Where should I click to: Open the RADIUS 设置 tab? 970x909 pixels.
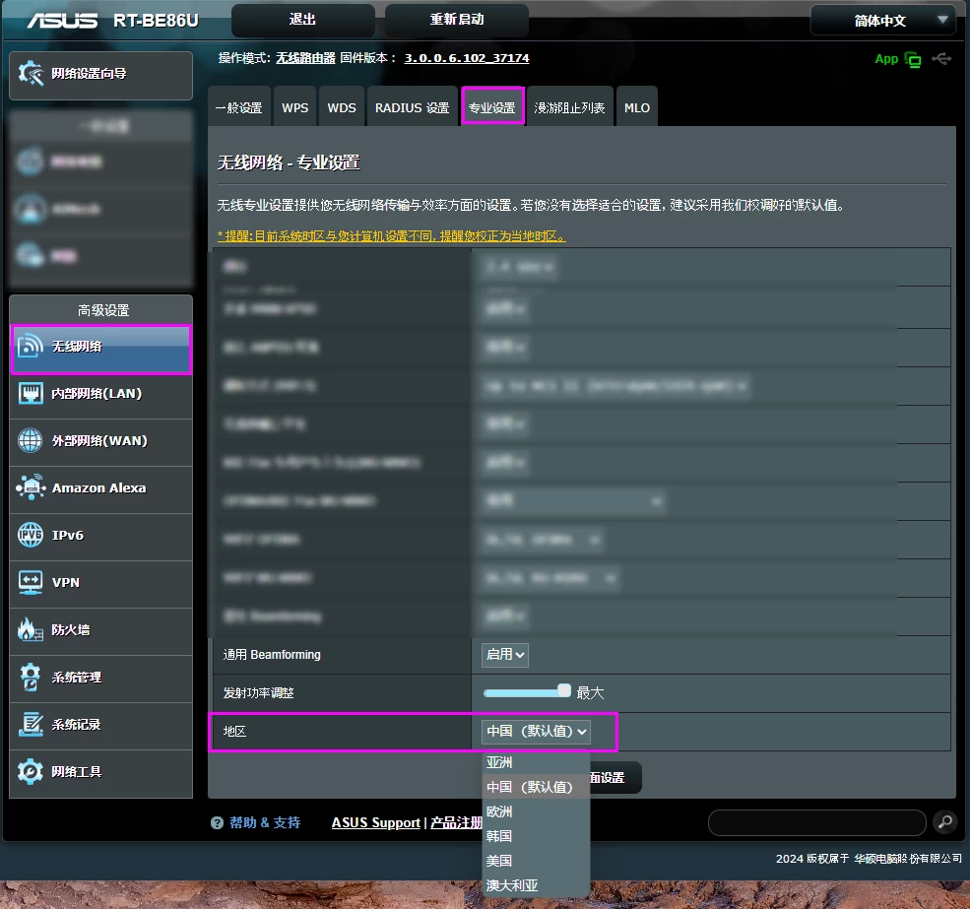tap(412, 106)
